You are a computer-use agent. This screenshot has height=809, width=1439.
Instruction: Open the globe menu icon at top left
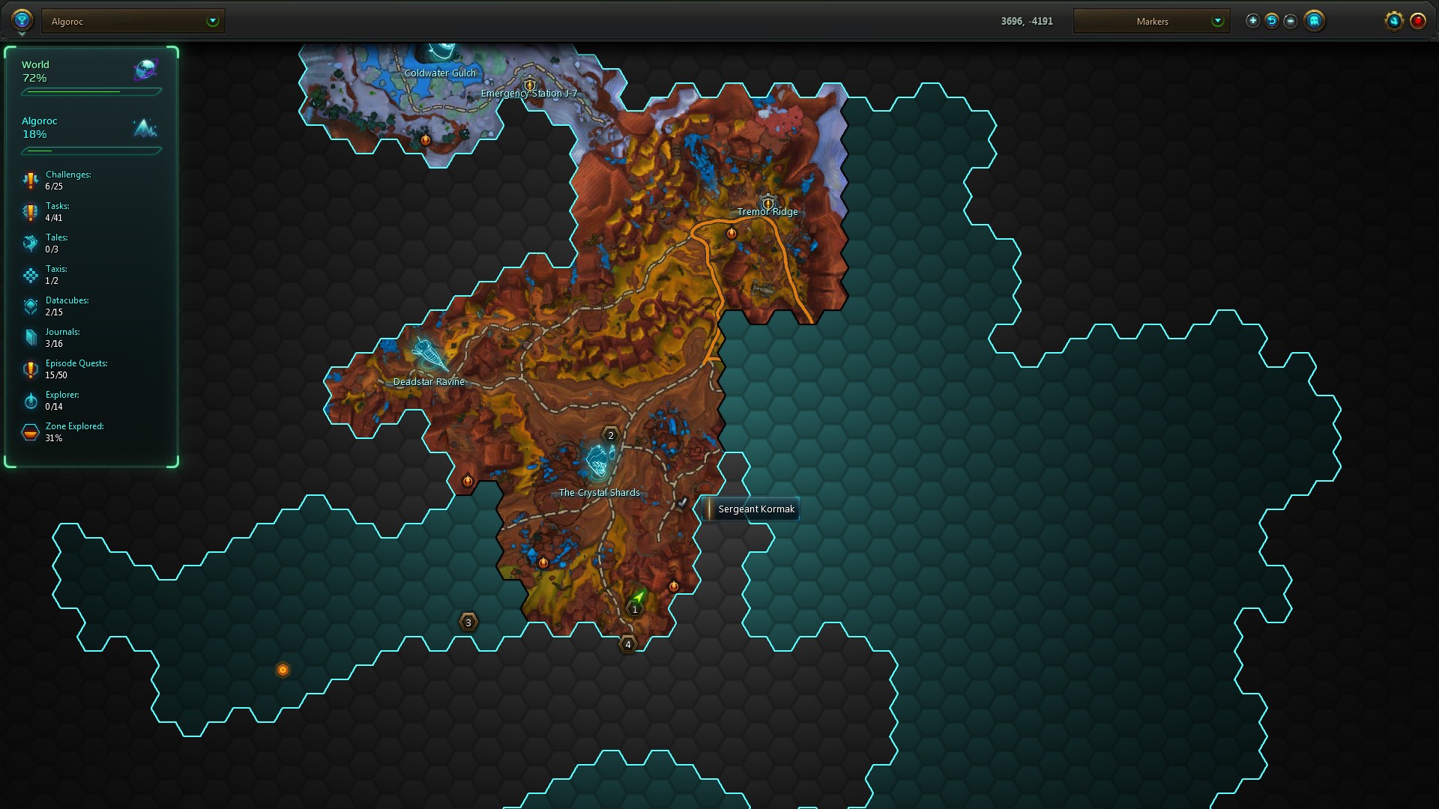pyautogui.click(x=22, y=19)
